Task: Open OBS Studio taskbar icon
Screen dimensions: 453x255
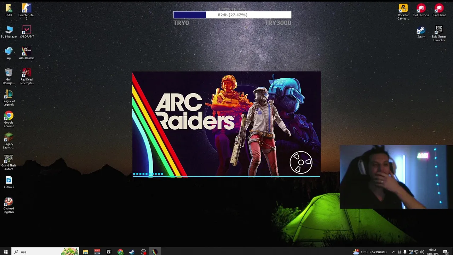Action: pyautogui.click(x=143, y=252)
